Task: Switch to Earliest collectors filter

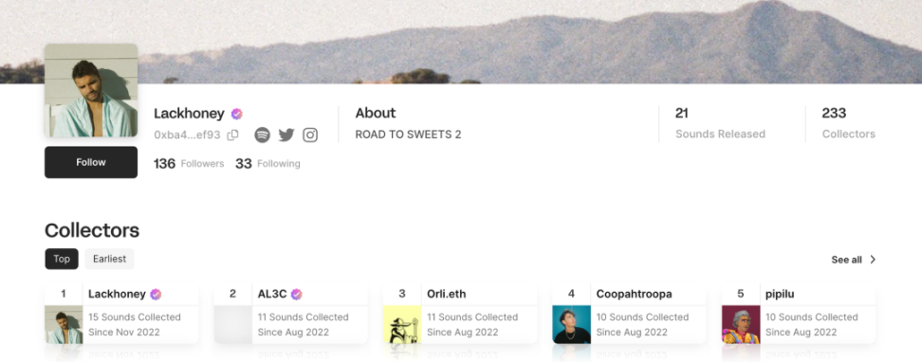Action: coord(109,259)
